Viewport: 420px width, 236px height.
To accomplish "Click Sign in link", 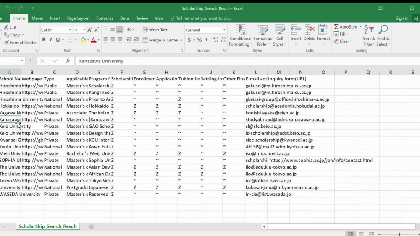I will click(402, 18).
